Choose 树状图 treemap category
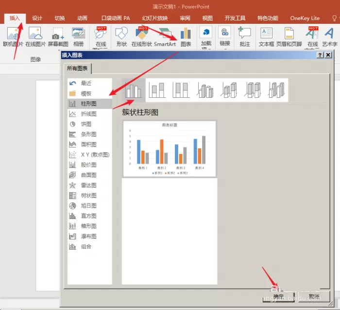 click(90, 196)
